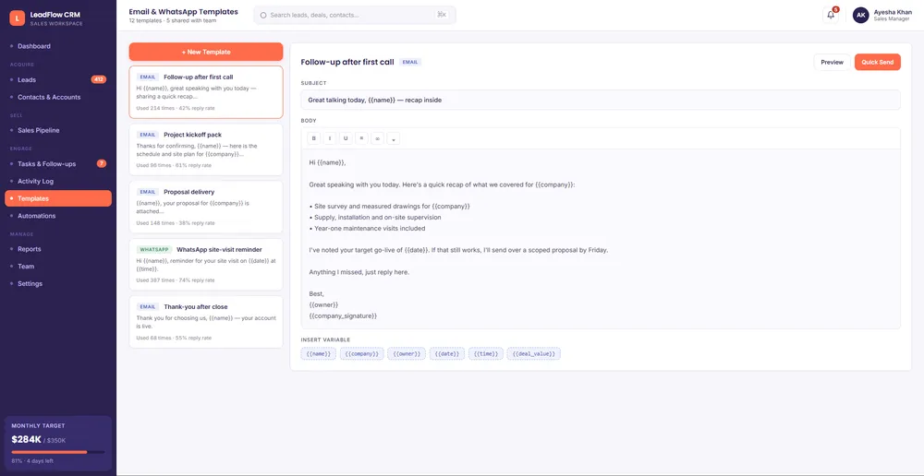Click the "12 templates · 5 shared with team" subtitle
The image size is (924, 476).
click(x=172, y=20)
